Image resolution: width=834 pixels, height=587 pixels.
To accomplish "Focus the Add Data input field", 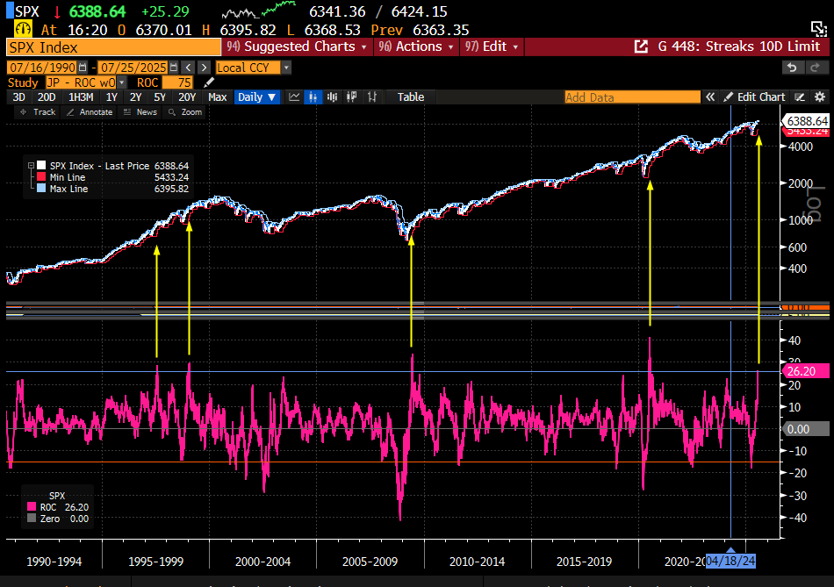I will click(x=632, y=97).
